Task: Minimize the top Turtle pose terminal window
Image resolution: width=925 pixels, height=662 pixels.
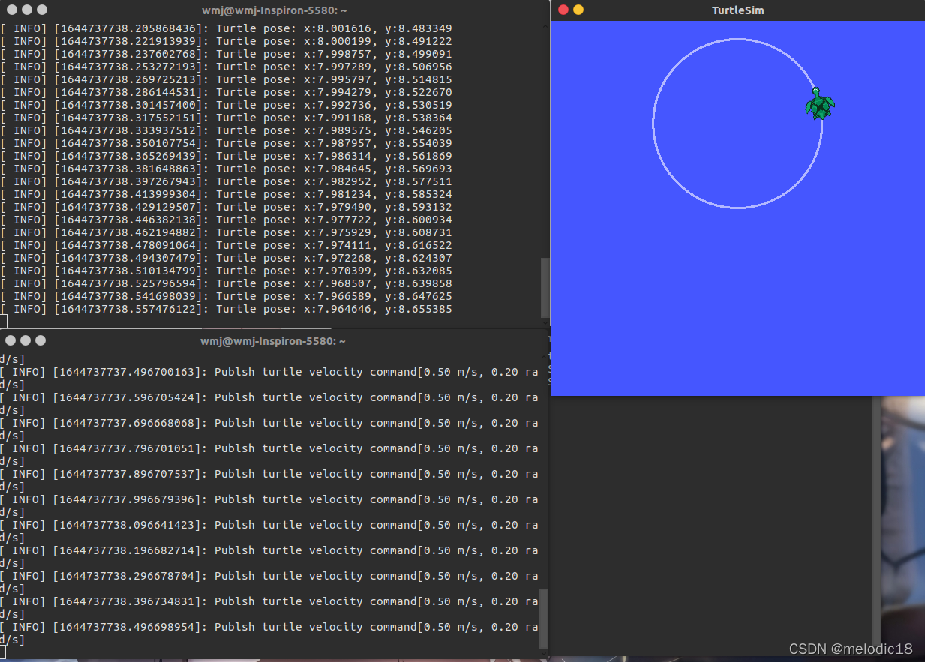Action: 26,10
